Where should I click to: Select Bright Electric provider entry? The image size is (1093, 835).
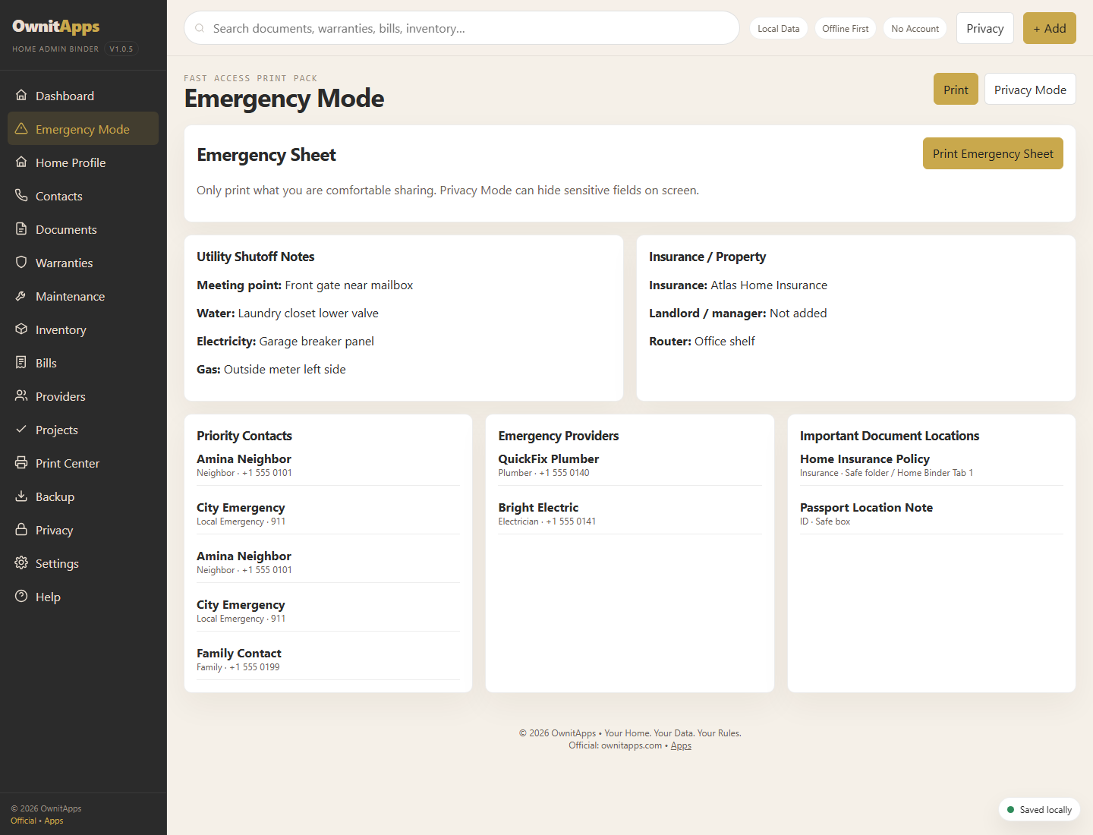click(x=630, y=514)
